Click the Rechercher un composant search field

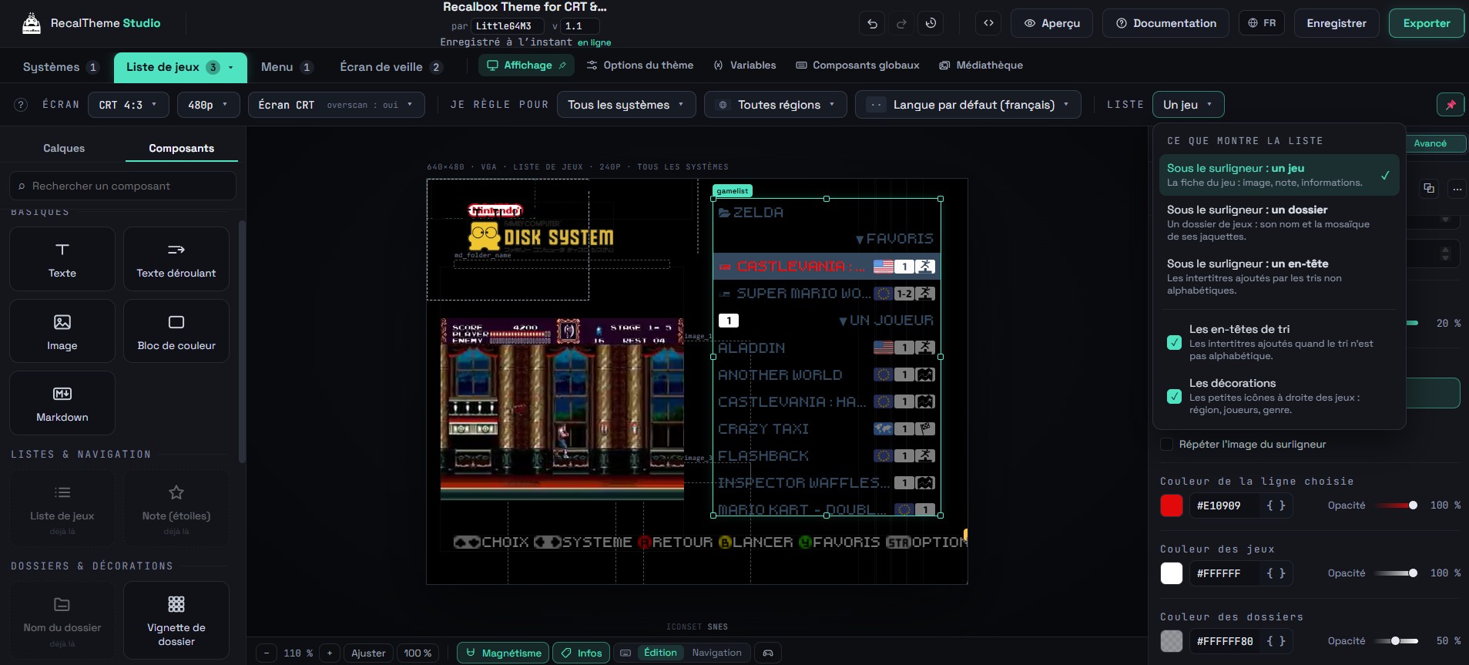coord(123,186)
